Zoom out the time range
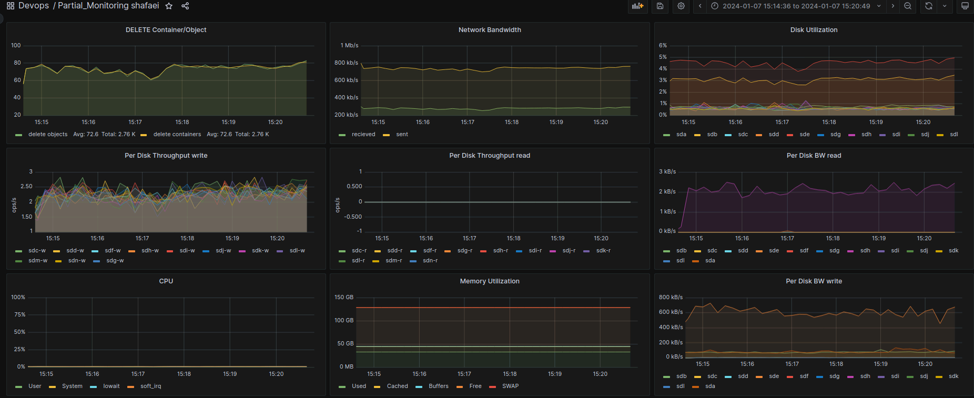This screenshot has width=974, height=398. pyautogui.click(x=908, y=6)
